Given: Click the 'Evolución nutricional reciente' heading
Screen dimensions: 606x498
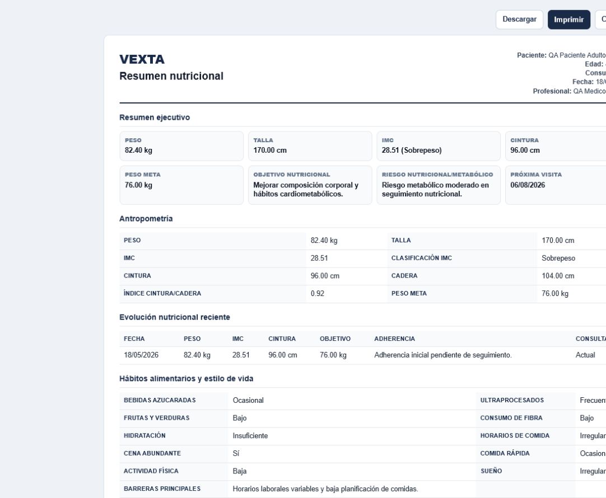Looking at the screenshot, I should click(x=175, y=317).
